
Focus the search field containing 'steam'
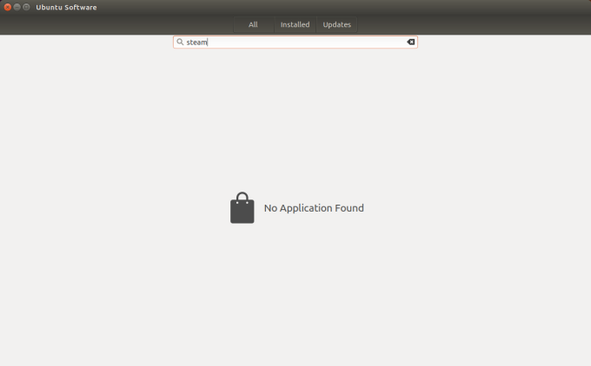pyautogui.click(x=295, y=42)
